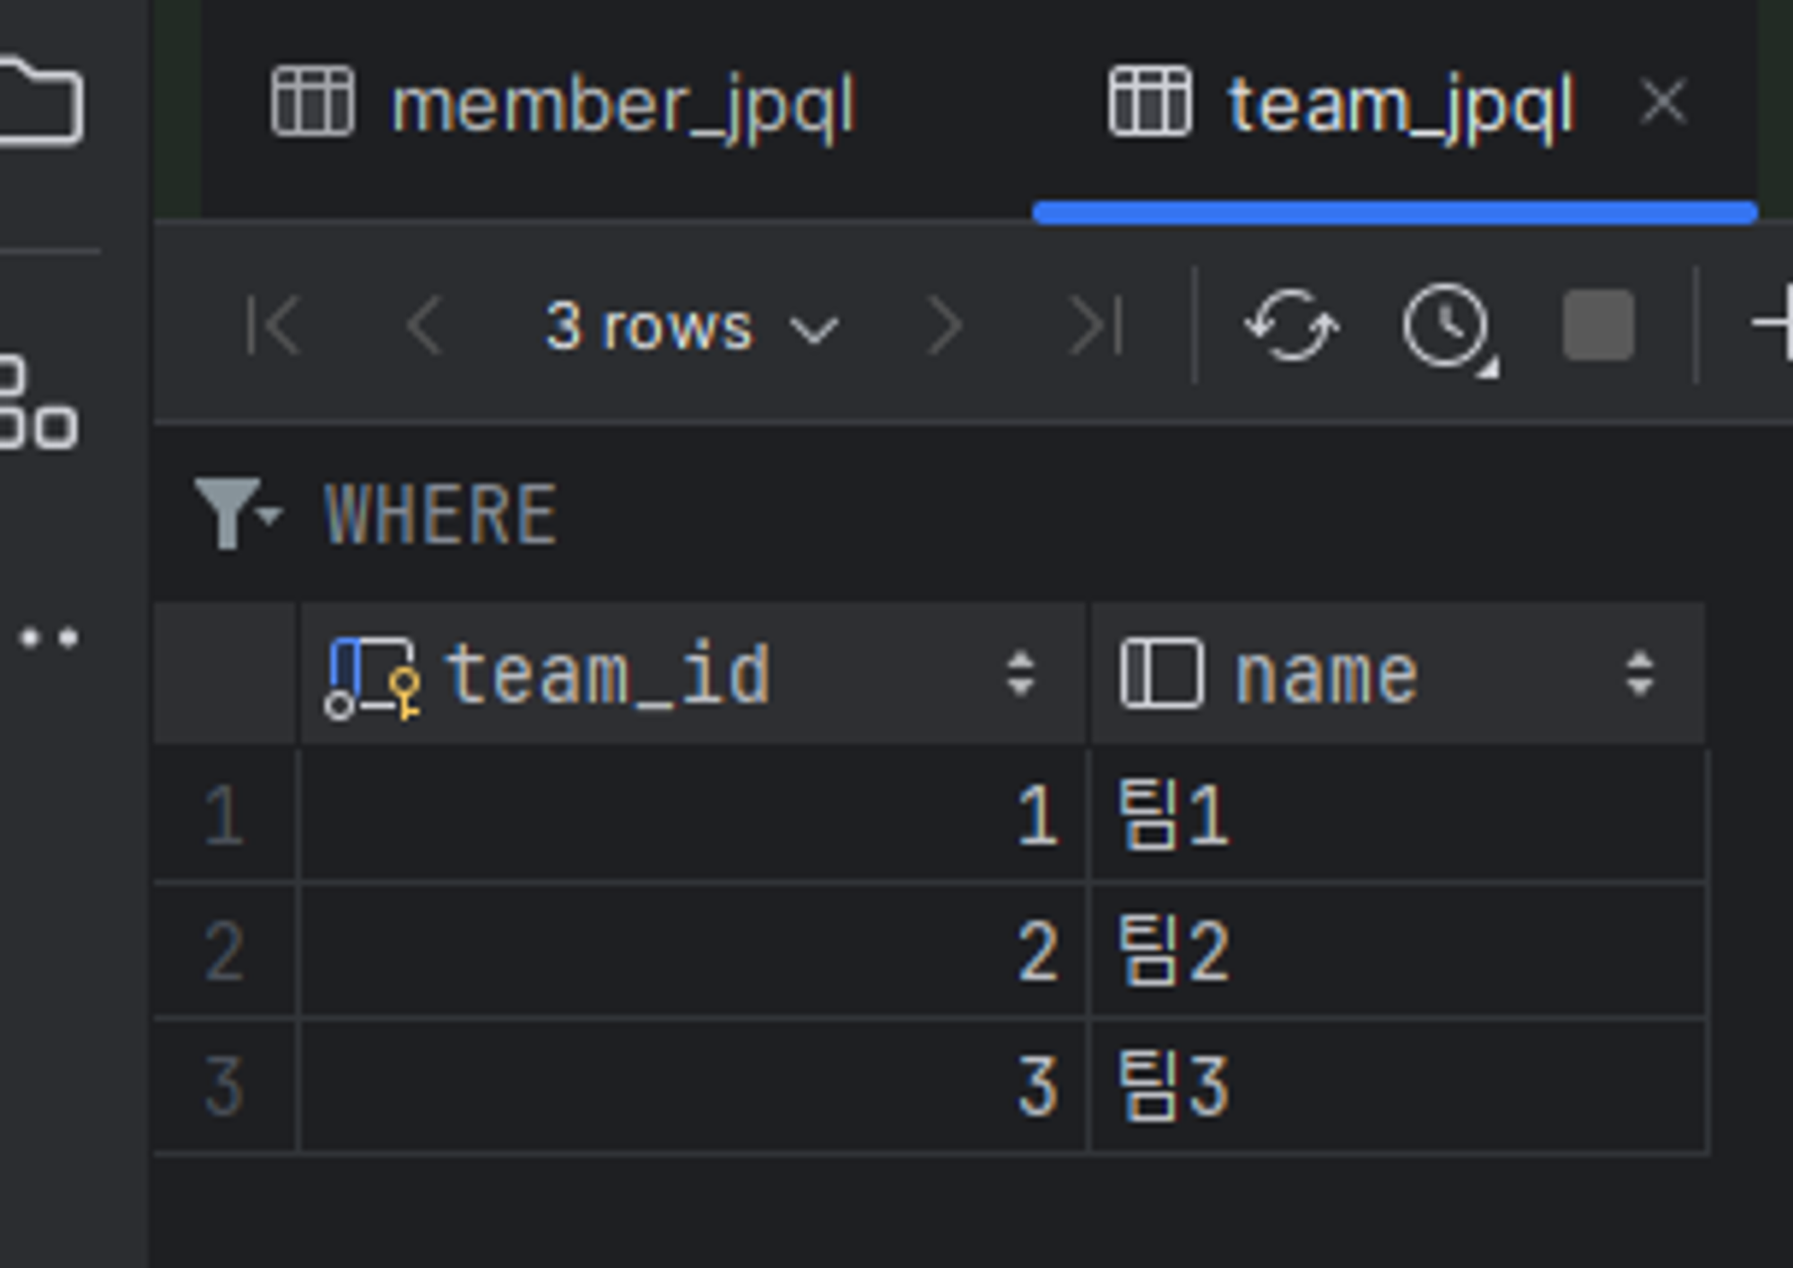The height and width of the screenshot is (1268, 1793).
Task: Open the filter icon dropdown menu
Action: pos(238,513)
